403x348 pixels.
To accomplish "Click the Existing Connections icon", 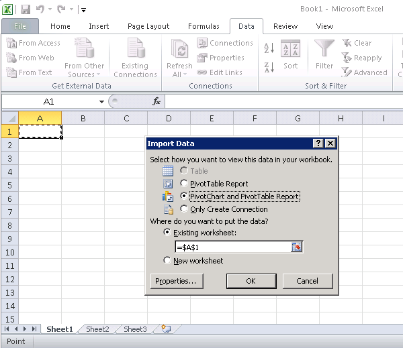I will click(135, 57).
